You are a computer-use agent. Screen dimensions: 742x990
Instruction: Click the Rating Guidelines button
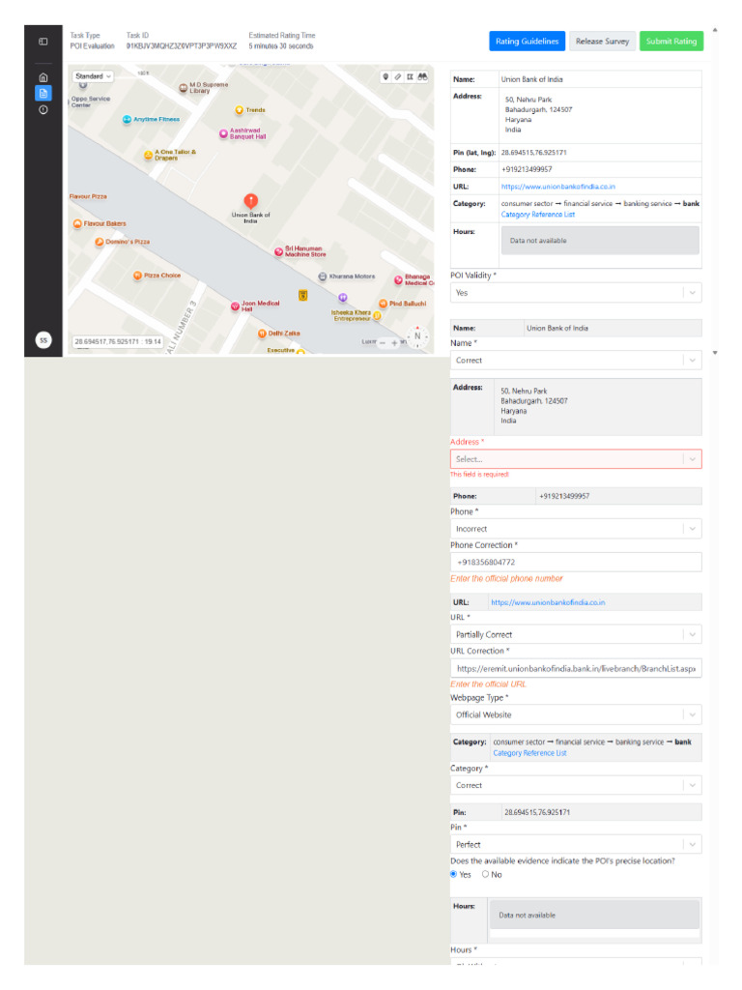point(527,42)
